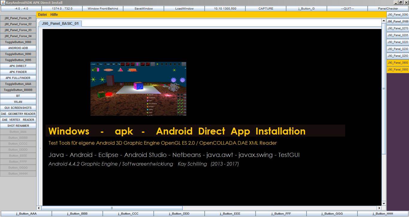The width and height of the screenshot is (409, 217).
Task: Click the Java icon in title bar
Action: point(3,2)
